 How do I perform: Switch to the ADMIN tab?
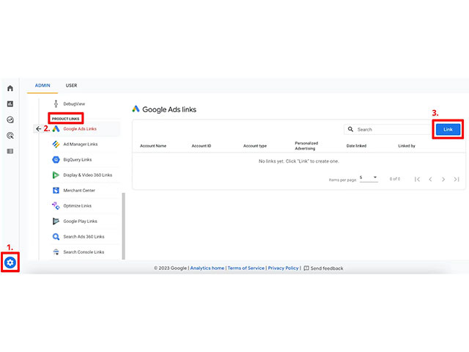[43, 86]
